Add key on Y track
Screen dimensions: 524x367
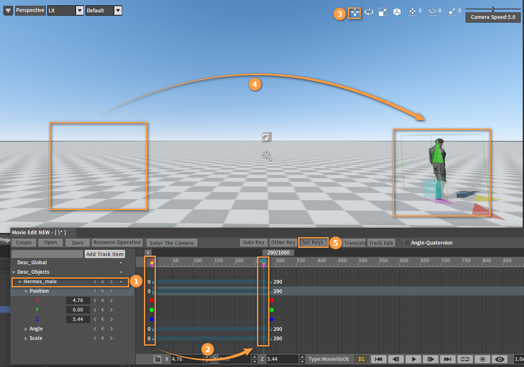(x=103, y=310)
